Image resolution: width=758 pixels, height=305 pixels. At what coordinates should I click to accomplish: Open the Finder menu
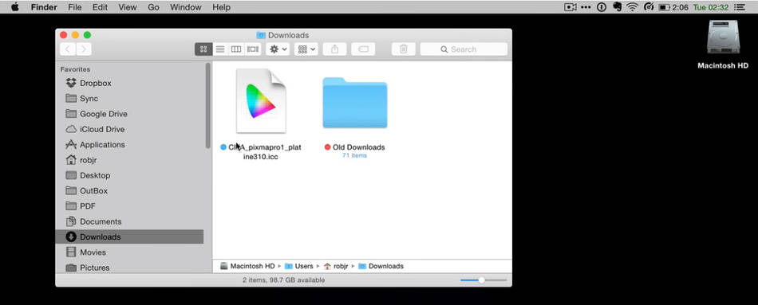[44, 7]
